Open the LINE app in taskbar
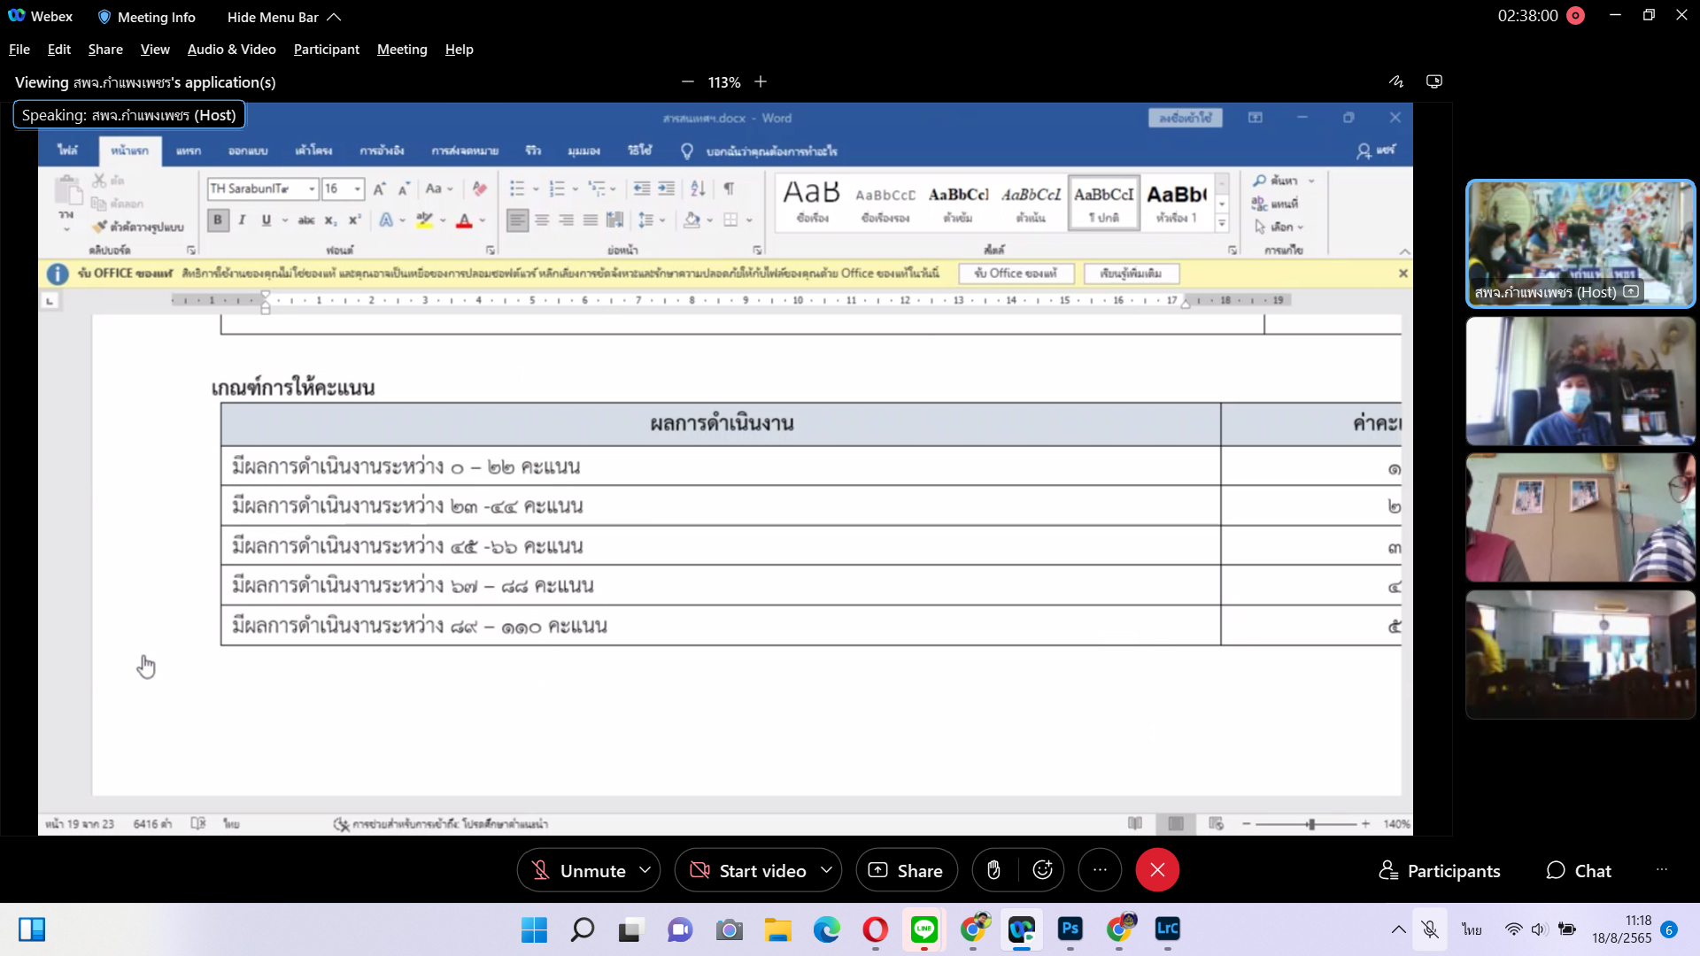 point(924,929)
